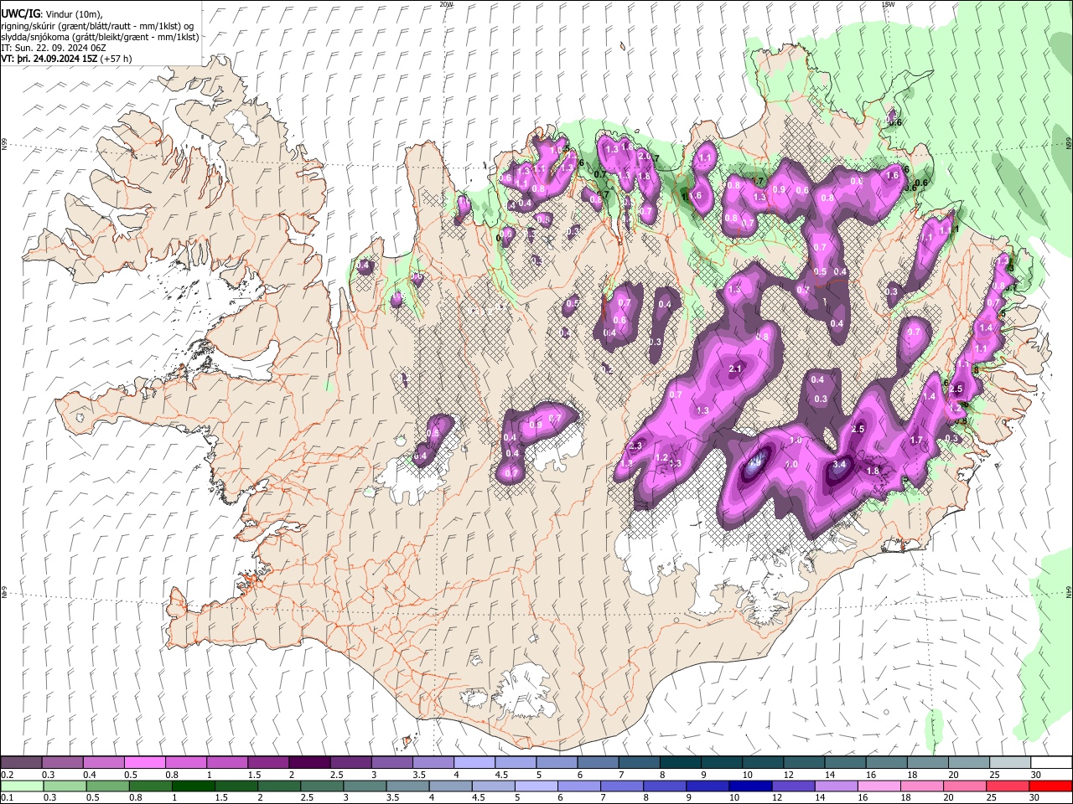This screenshot has height=804, width=1073.
Task: Click the 'VT: þri. 24.09.2024 15Z' valid time
Action: point(50,59)
